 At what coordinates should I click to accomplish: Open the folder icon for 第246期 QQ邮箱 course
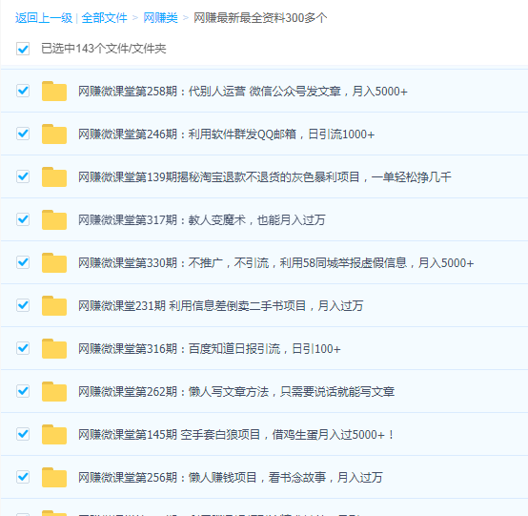point(54,134)
